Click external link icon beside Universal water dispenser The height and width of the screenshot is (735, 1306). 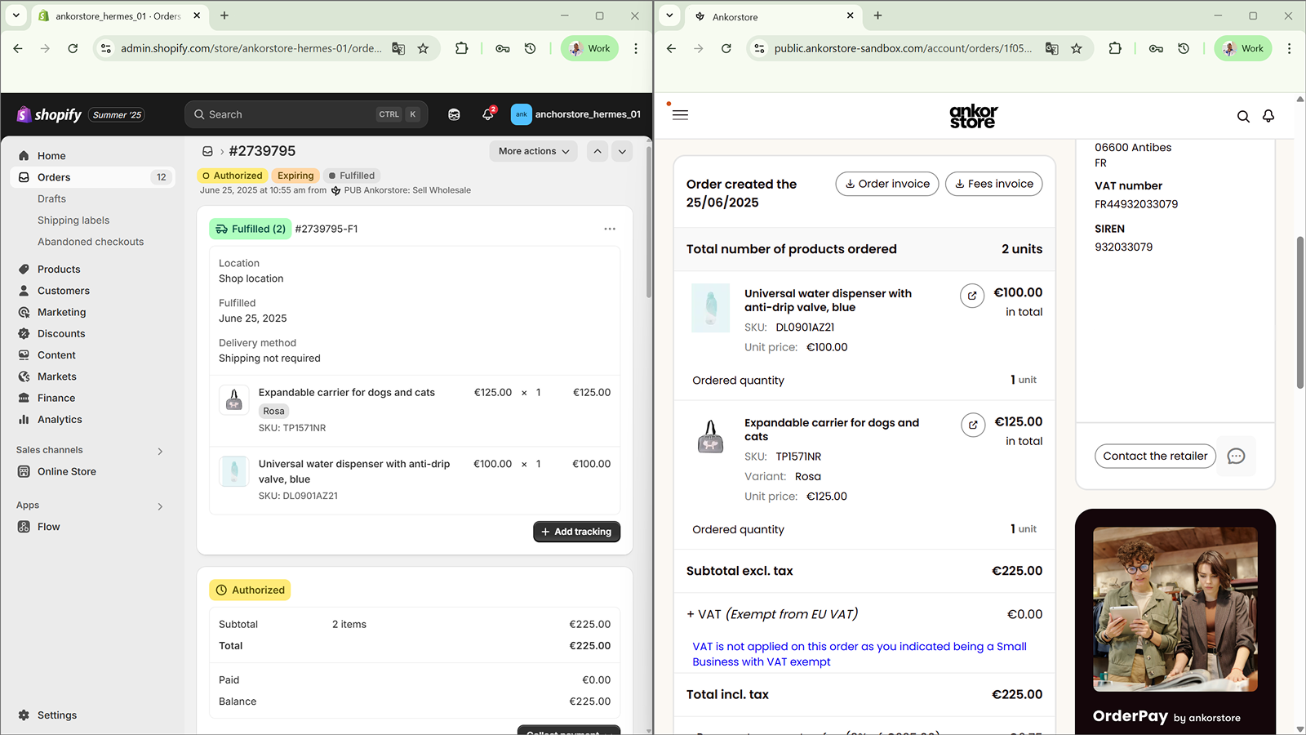click(x=971, y=296)
